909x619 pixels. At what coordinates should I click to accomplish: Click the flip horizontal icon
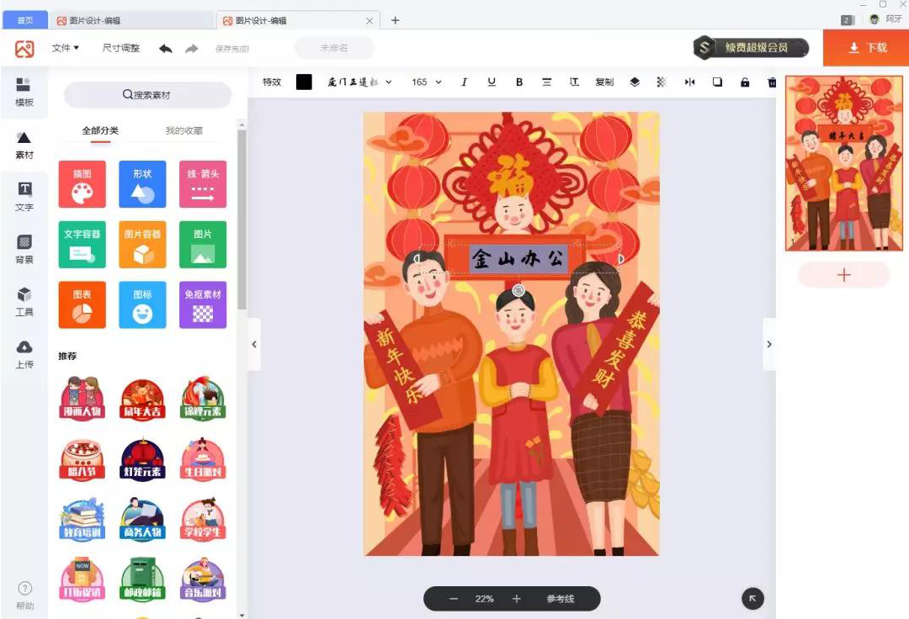tap(689, 82)
